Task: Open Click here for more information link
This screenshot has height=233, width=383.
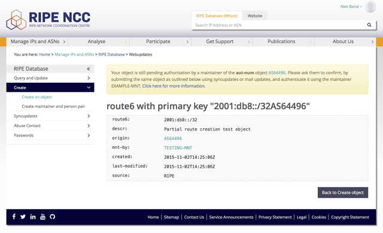Action: click(x=174, y=86)
